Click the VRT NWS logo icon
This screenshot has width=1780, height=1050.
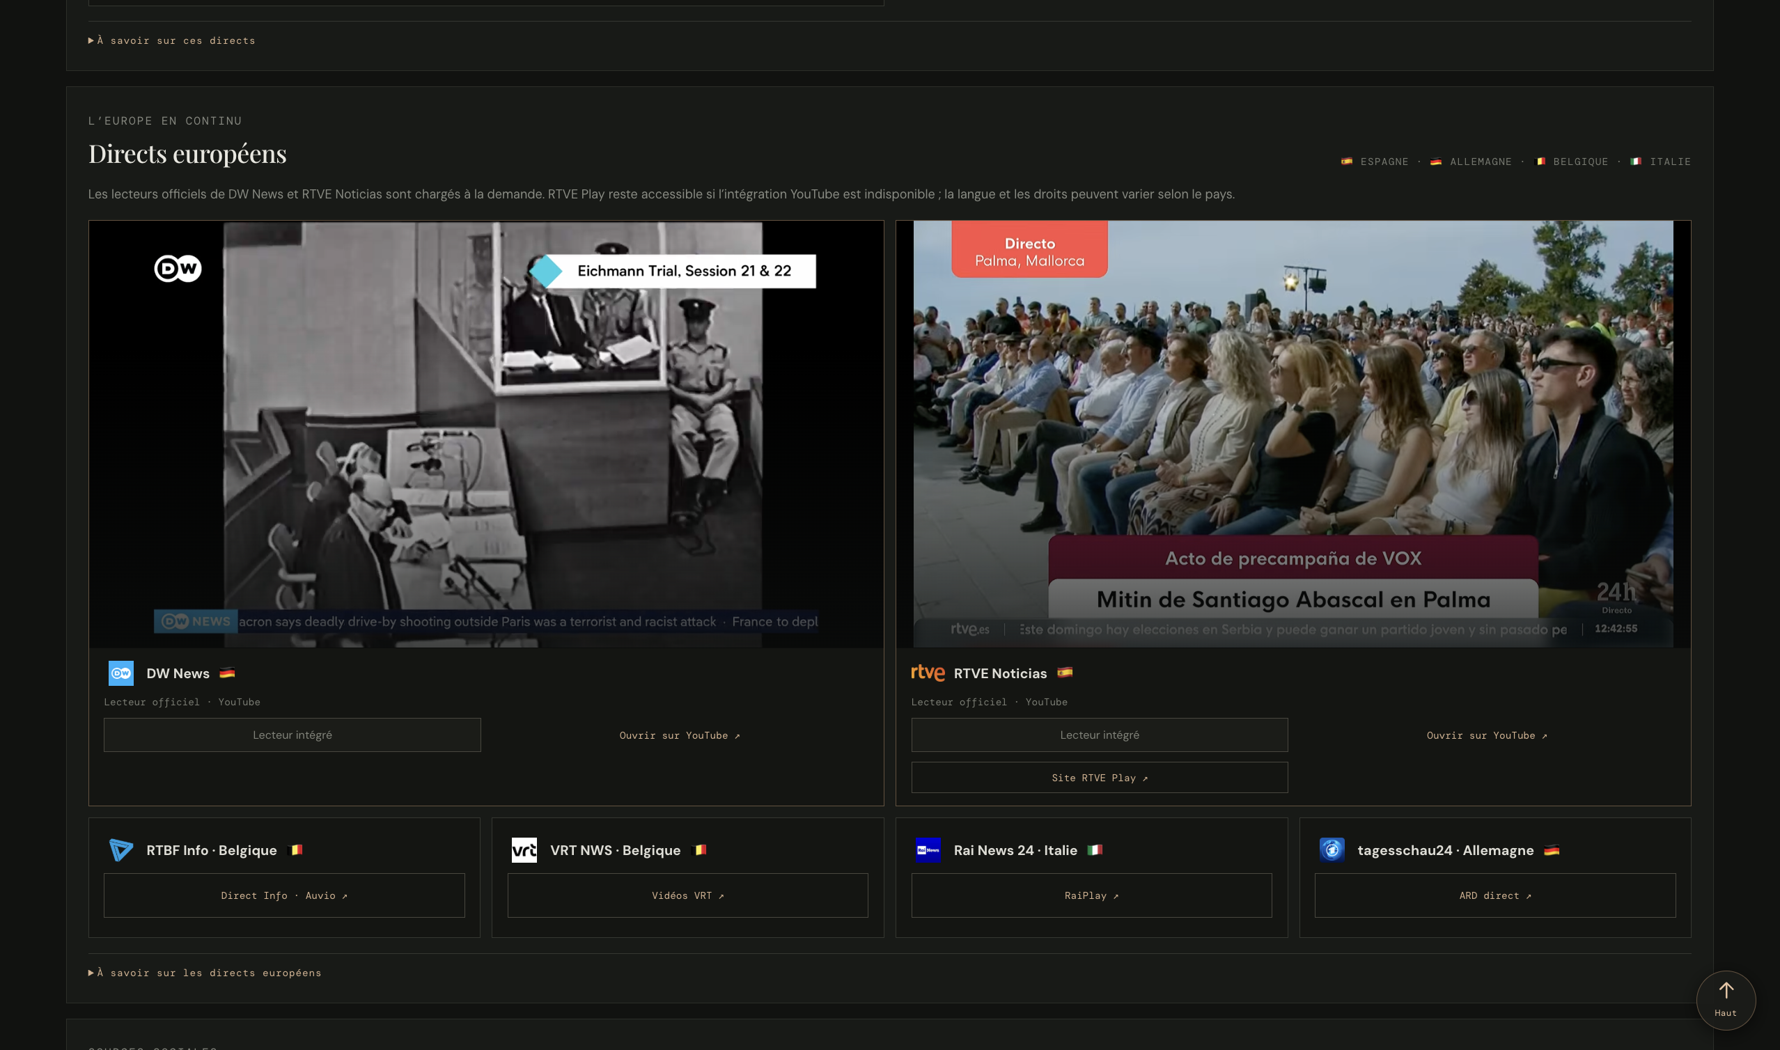(x=524, y=849)
